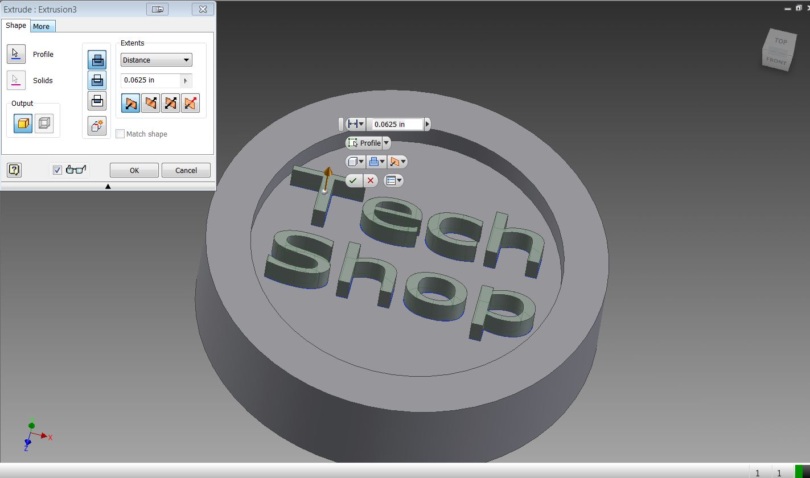The height and width of the screenshot is (478, 810).
Task: Click the FRONT face of the ViewCube
Action: point(776,61)
